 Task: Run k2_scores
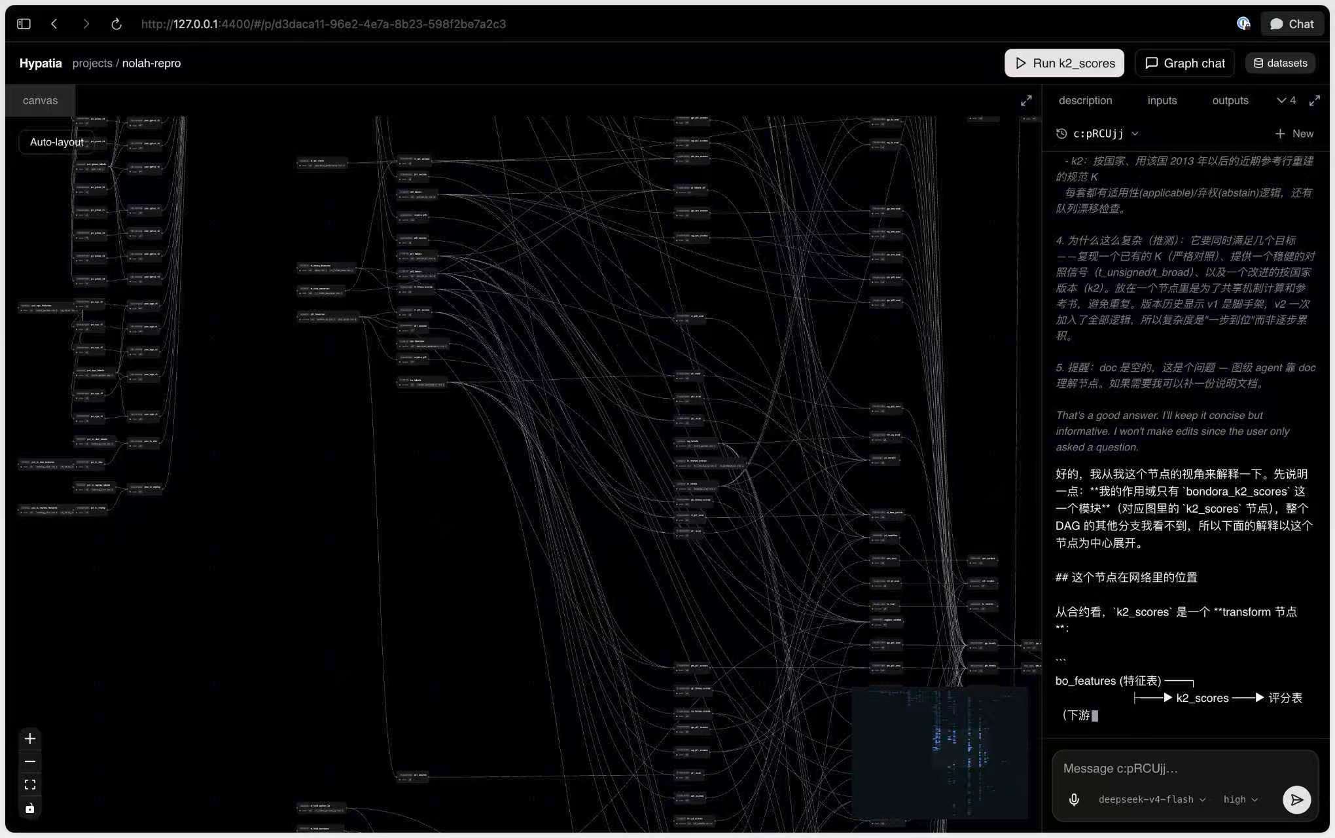(x=1064, y=63)
